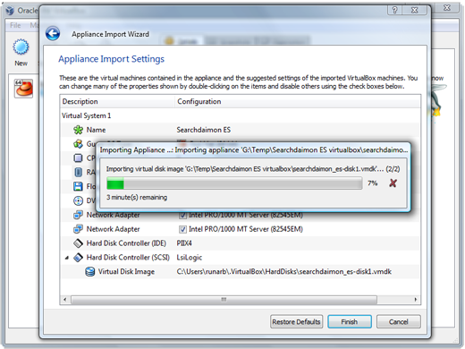Click the Oracle VirtualBox title bar icon
The width and height of the screenshot is (465, 349).
tap(10, 11)
